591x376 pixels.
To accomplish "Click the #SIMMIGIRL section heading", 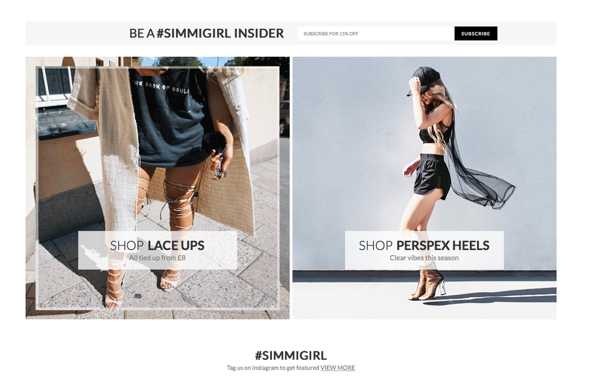I will point(291,356).
